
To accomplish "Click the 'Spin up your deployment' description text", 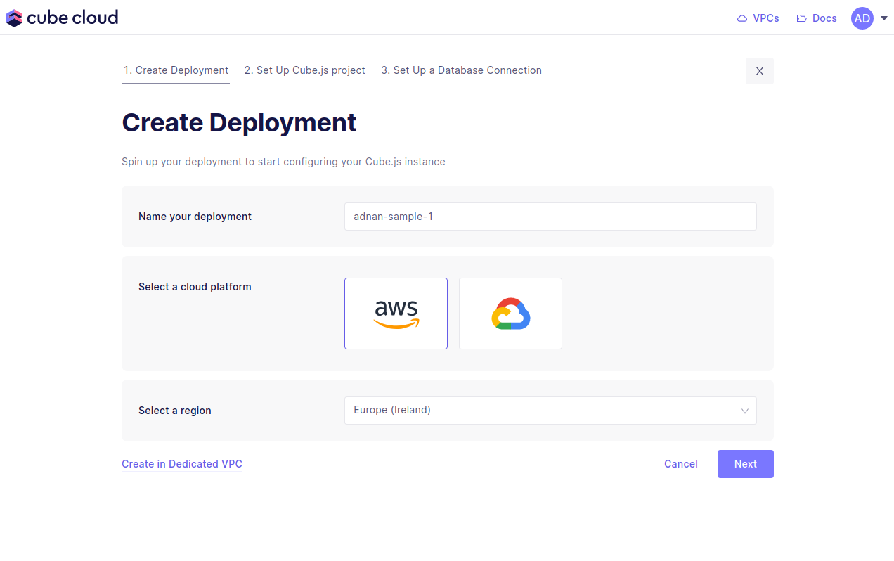I will click(x=283, y=162).
